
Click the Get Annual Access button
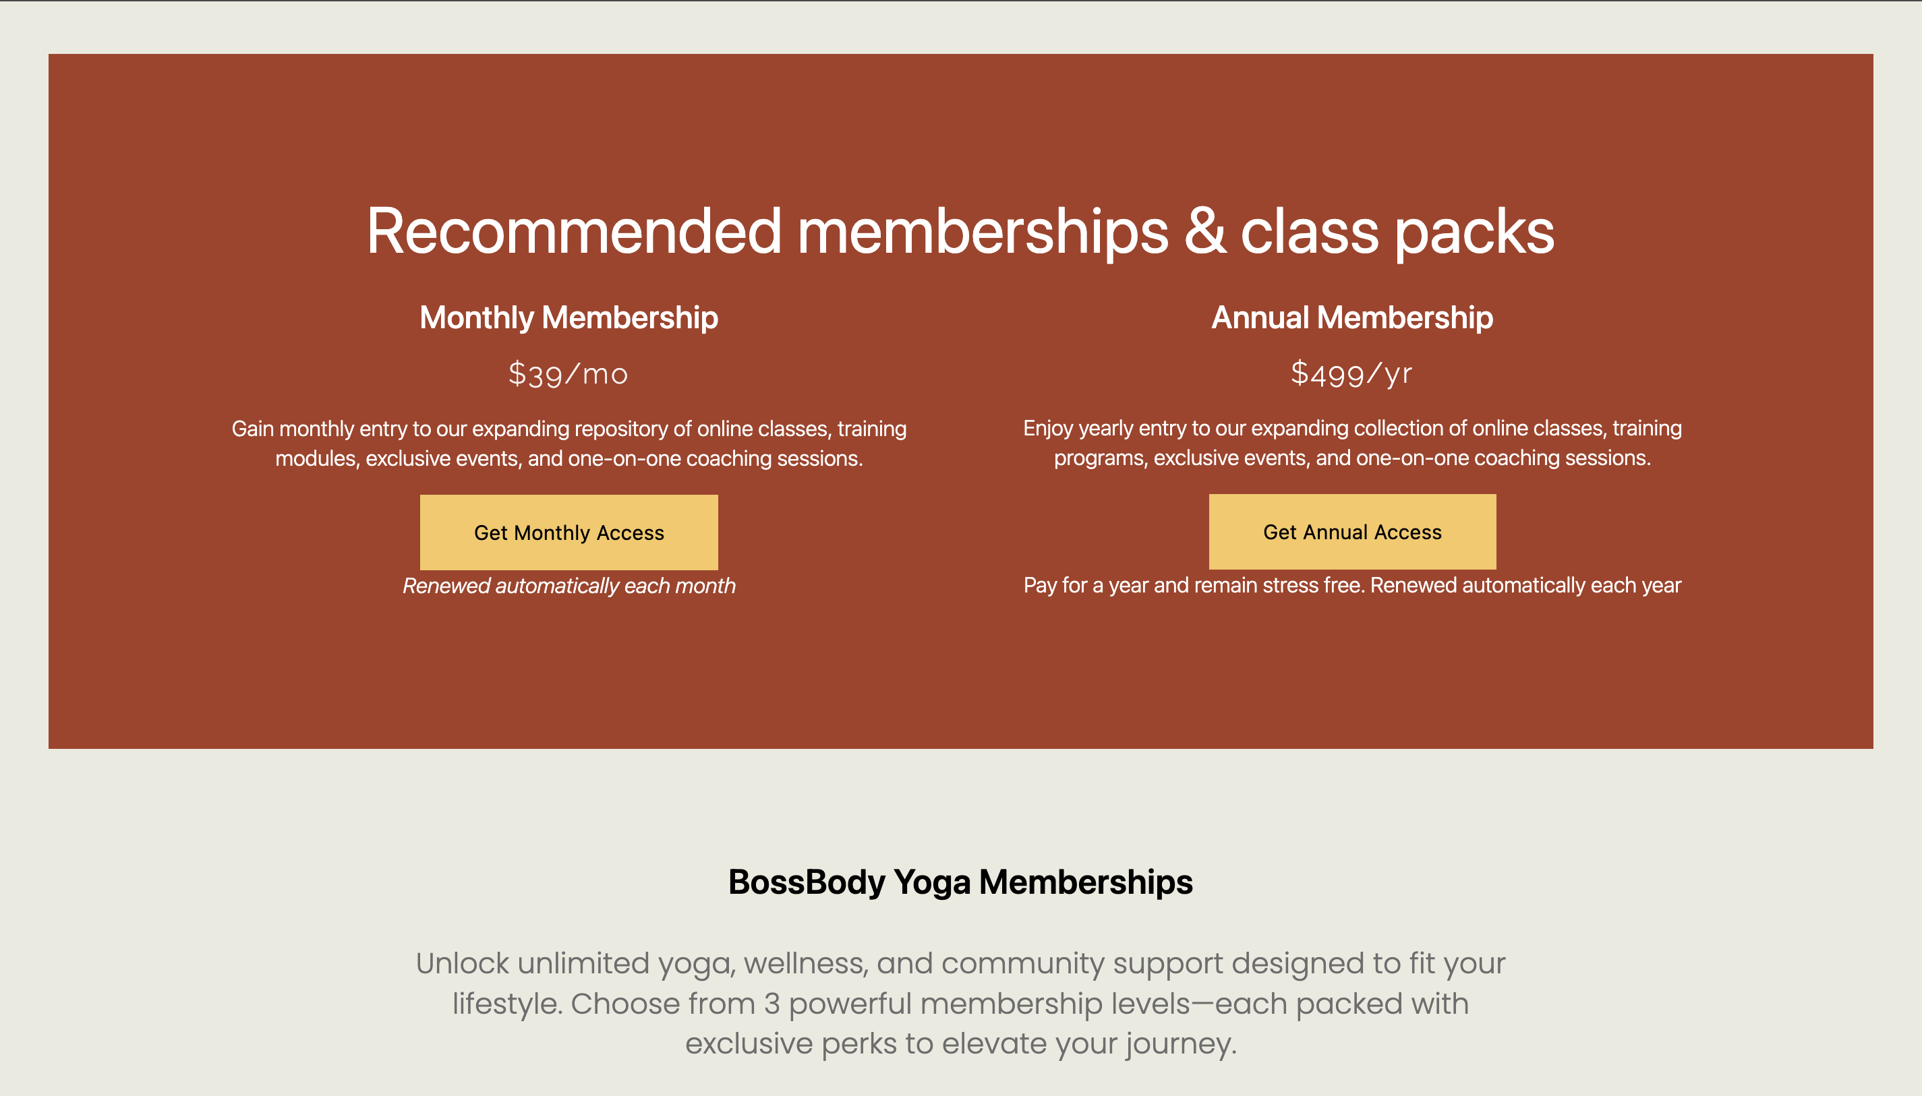(1352, 531)
